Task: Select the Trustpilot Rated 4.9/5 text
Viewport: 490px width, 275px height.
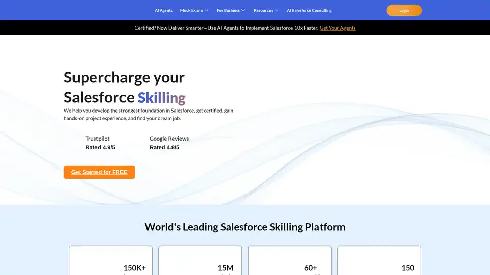Action: click(x=100, y=147)
